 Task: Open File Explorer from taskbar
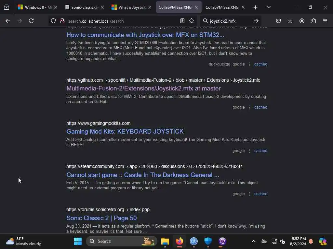(x=165, y=241)
